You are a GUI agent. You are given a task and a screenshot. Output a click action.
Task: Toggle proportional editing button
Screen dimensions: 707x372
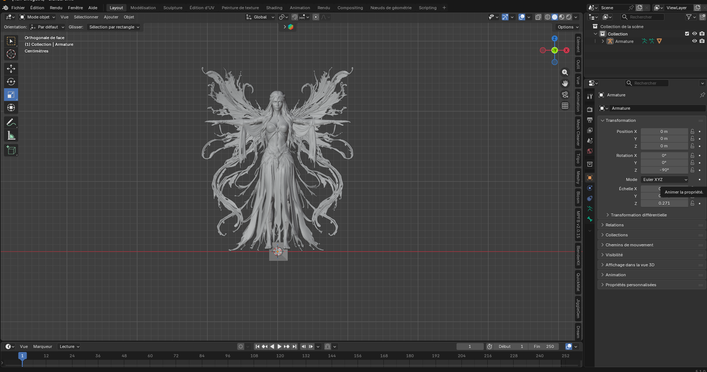tap(316, 17)
